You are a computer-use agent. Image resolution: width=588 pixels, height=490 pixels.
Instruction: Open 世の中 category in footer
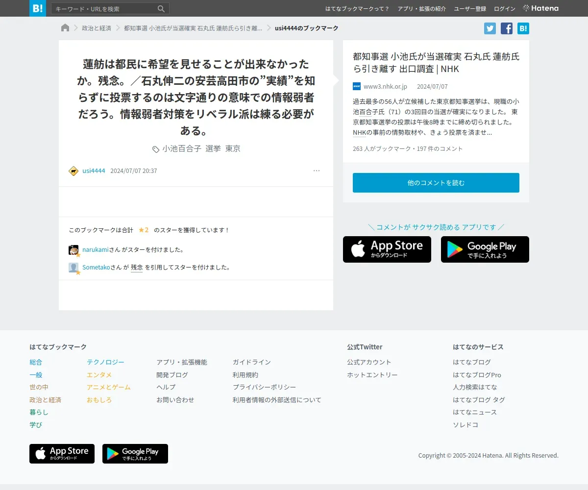point(39,387)
